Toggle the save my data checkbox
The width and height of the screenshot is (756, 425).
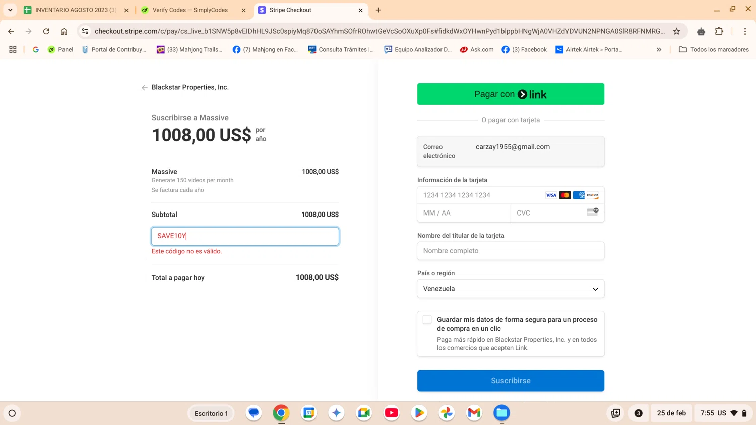coord(427,320)
